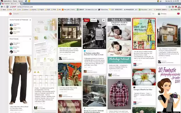The width and height of the screenshot is (181, 113).
Task: Launch the yellow notes panel icon
Action: (x=29, y=1)
